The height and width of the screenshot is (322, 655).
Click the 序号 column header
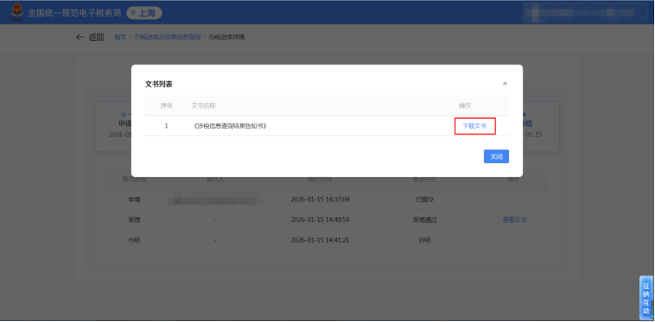167,105
